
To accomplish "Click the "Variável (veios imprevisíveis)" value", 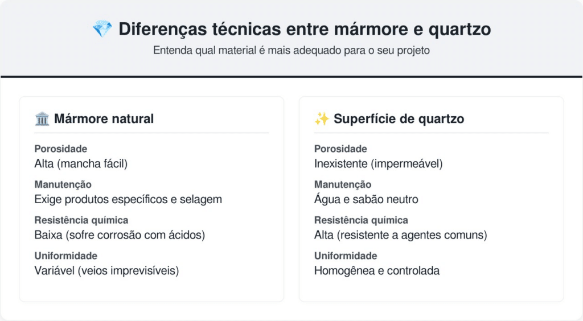I will coord(106,271).
